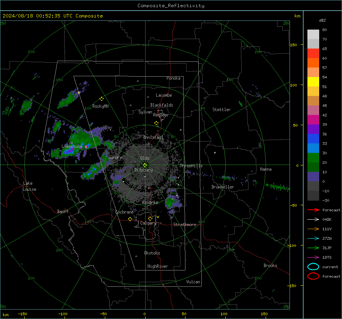Click the Hanna label
Viewport: 342px width, 319px height.
266,169
